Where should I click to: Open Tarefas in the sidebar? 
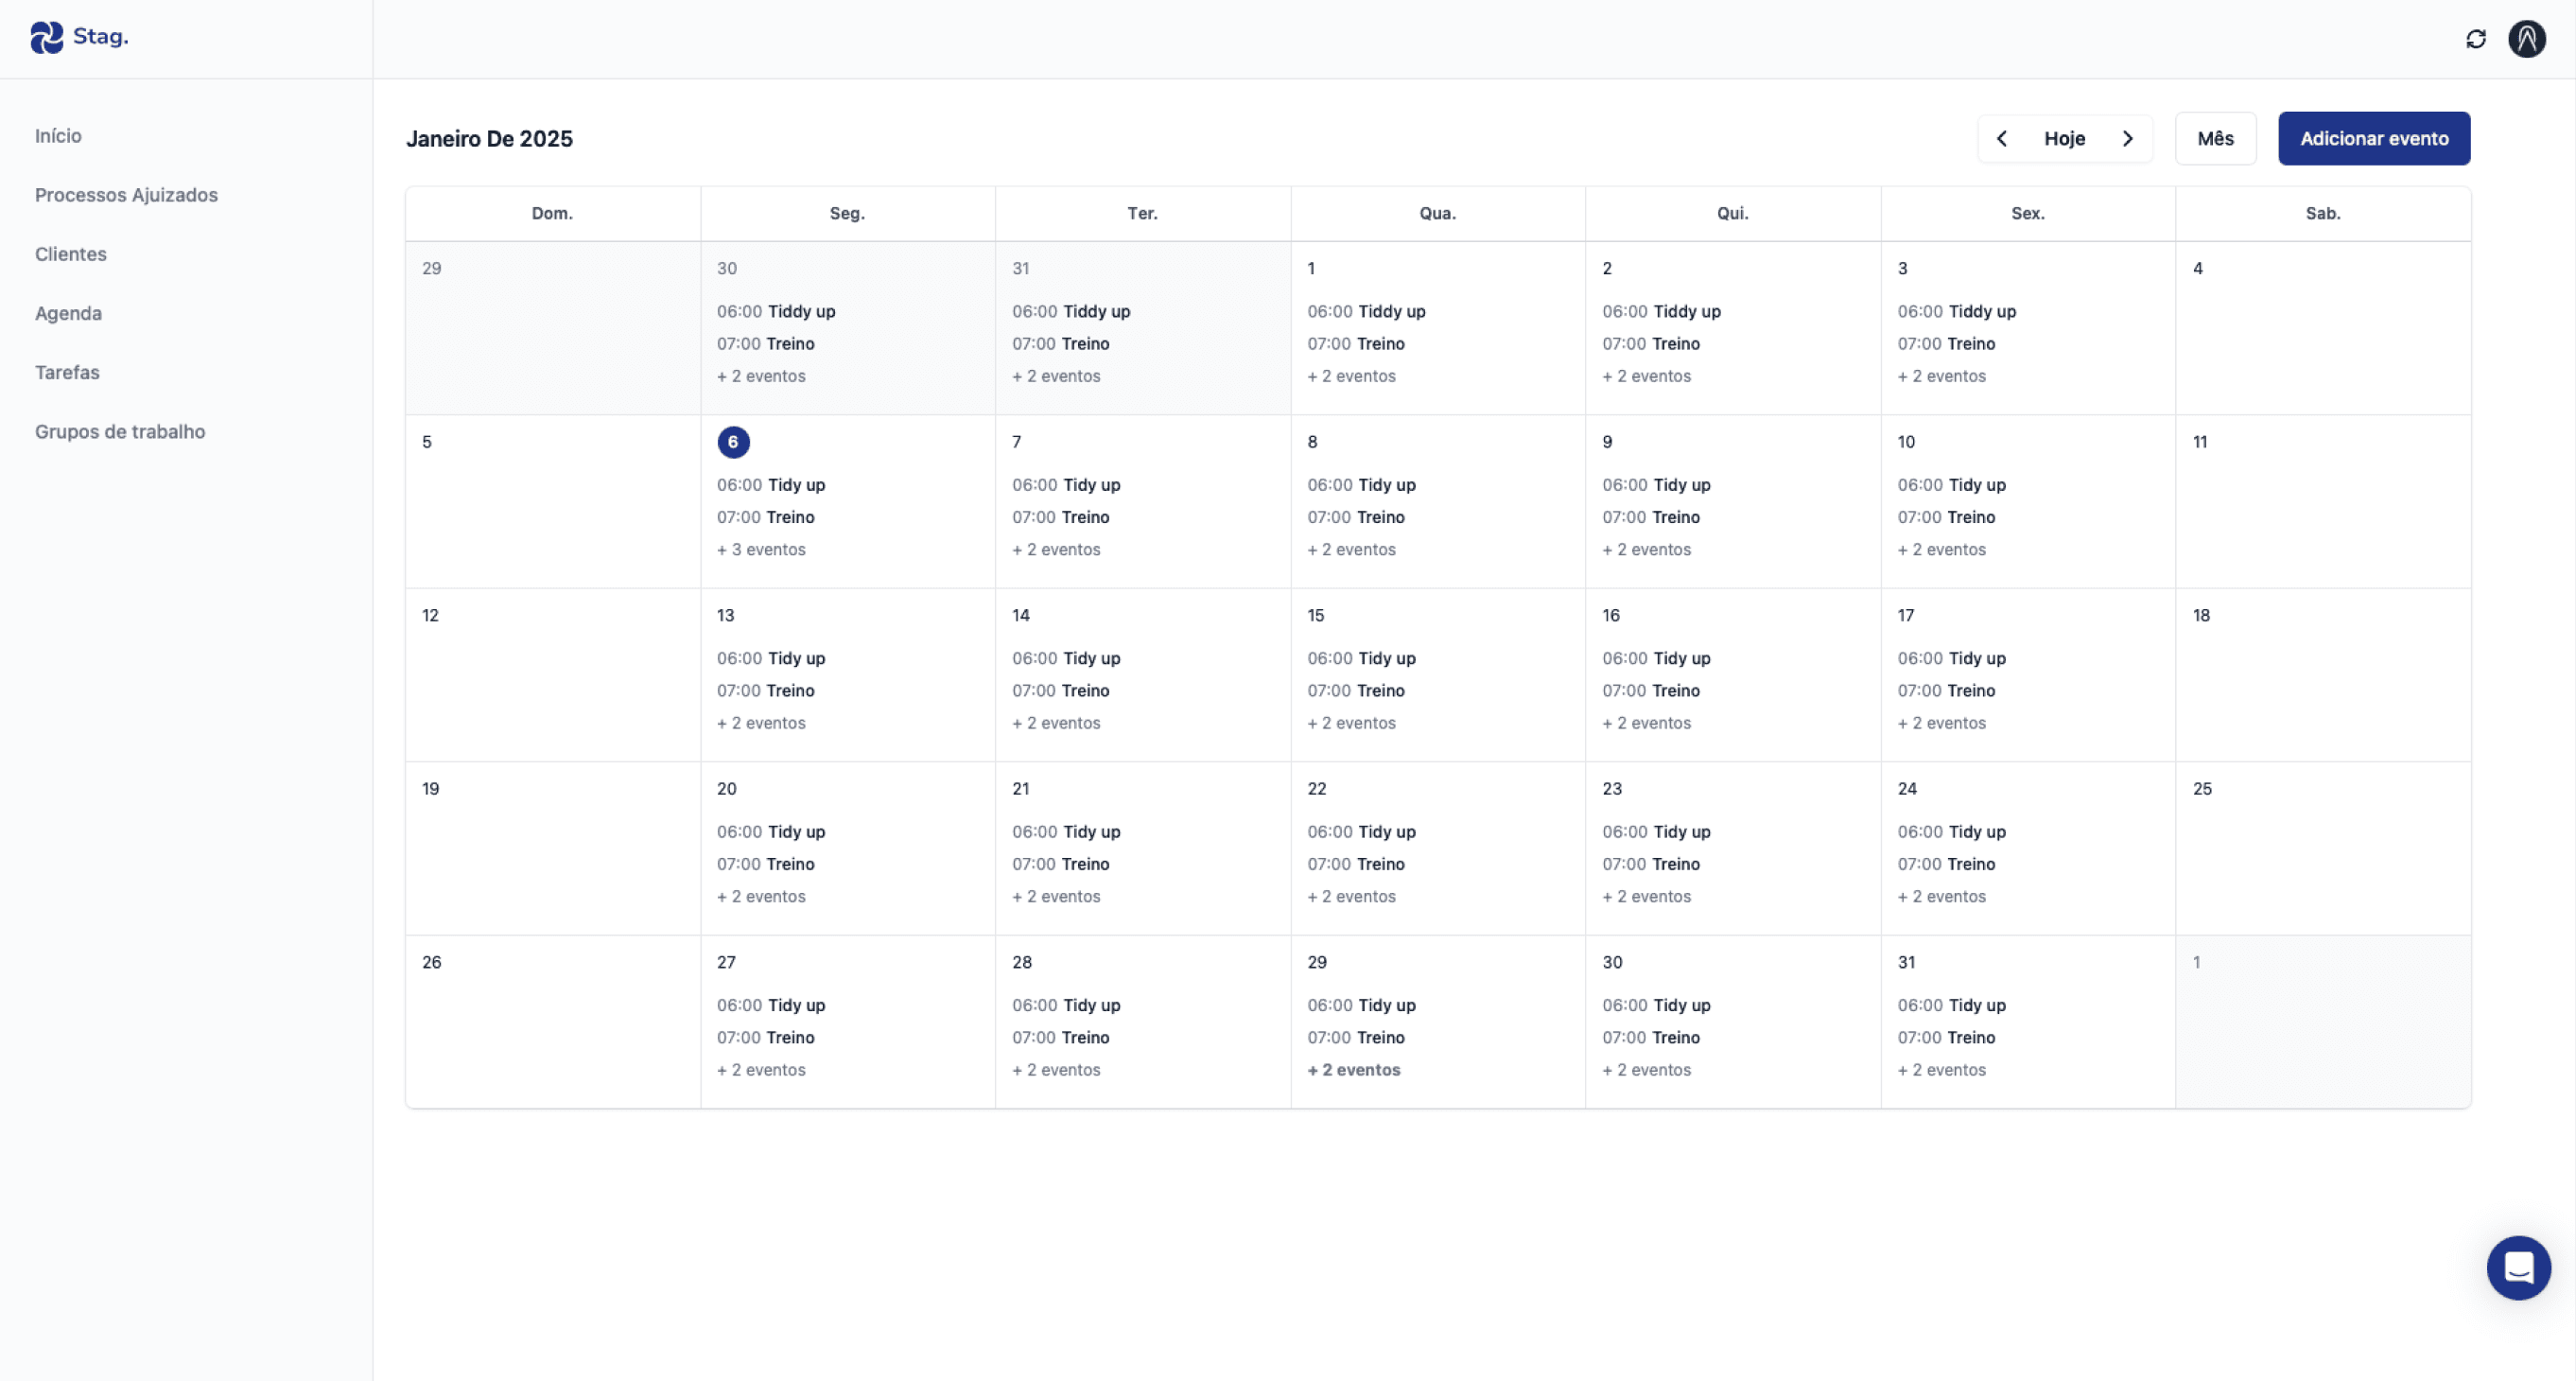pyautogui.click(x=67, y=372)
